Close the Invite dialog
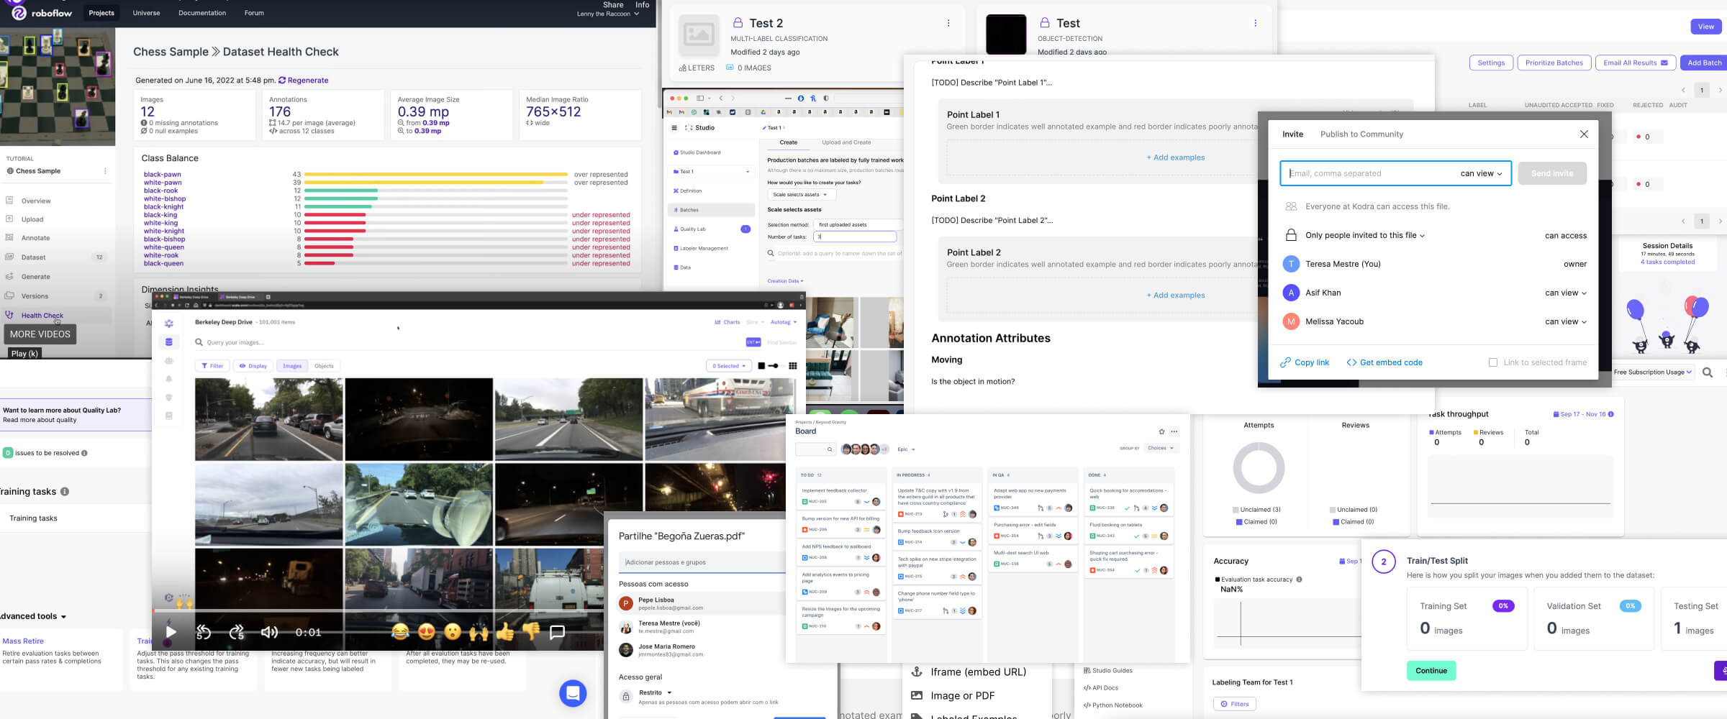Image resolution: width=1727 pixels, height=719 pixels. point(1584,134)
